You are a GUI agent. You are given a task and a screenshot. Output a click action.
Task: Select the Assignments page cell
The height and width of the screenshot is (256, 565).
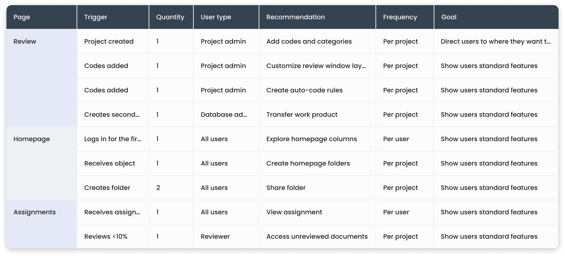pos(42,224)
